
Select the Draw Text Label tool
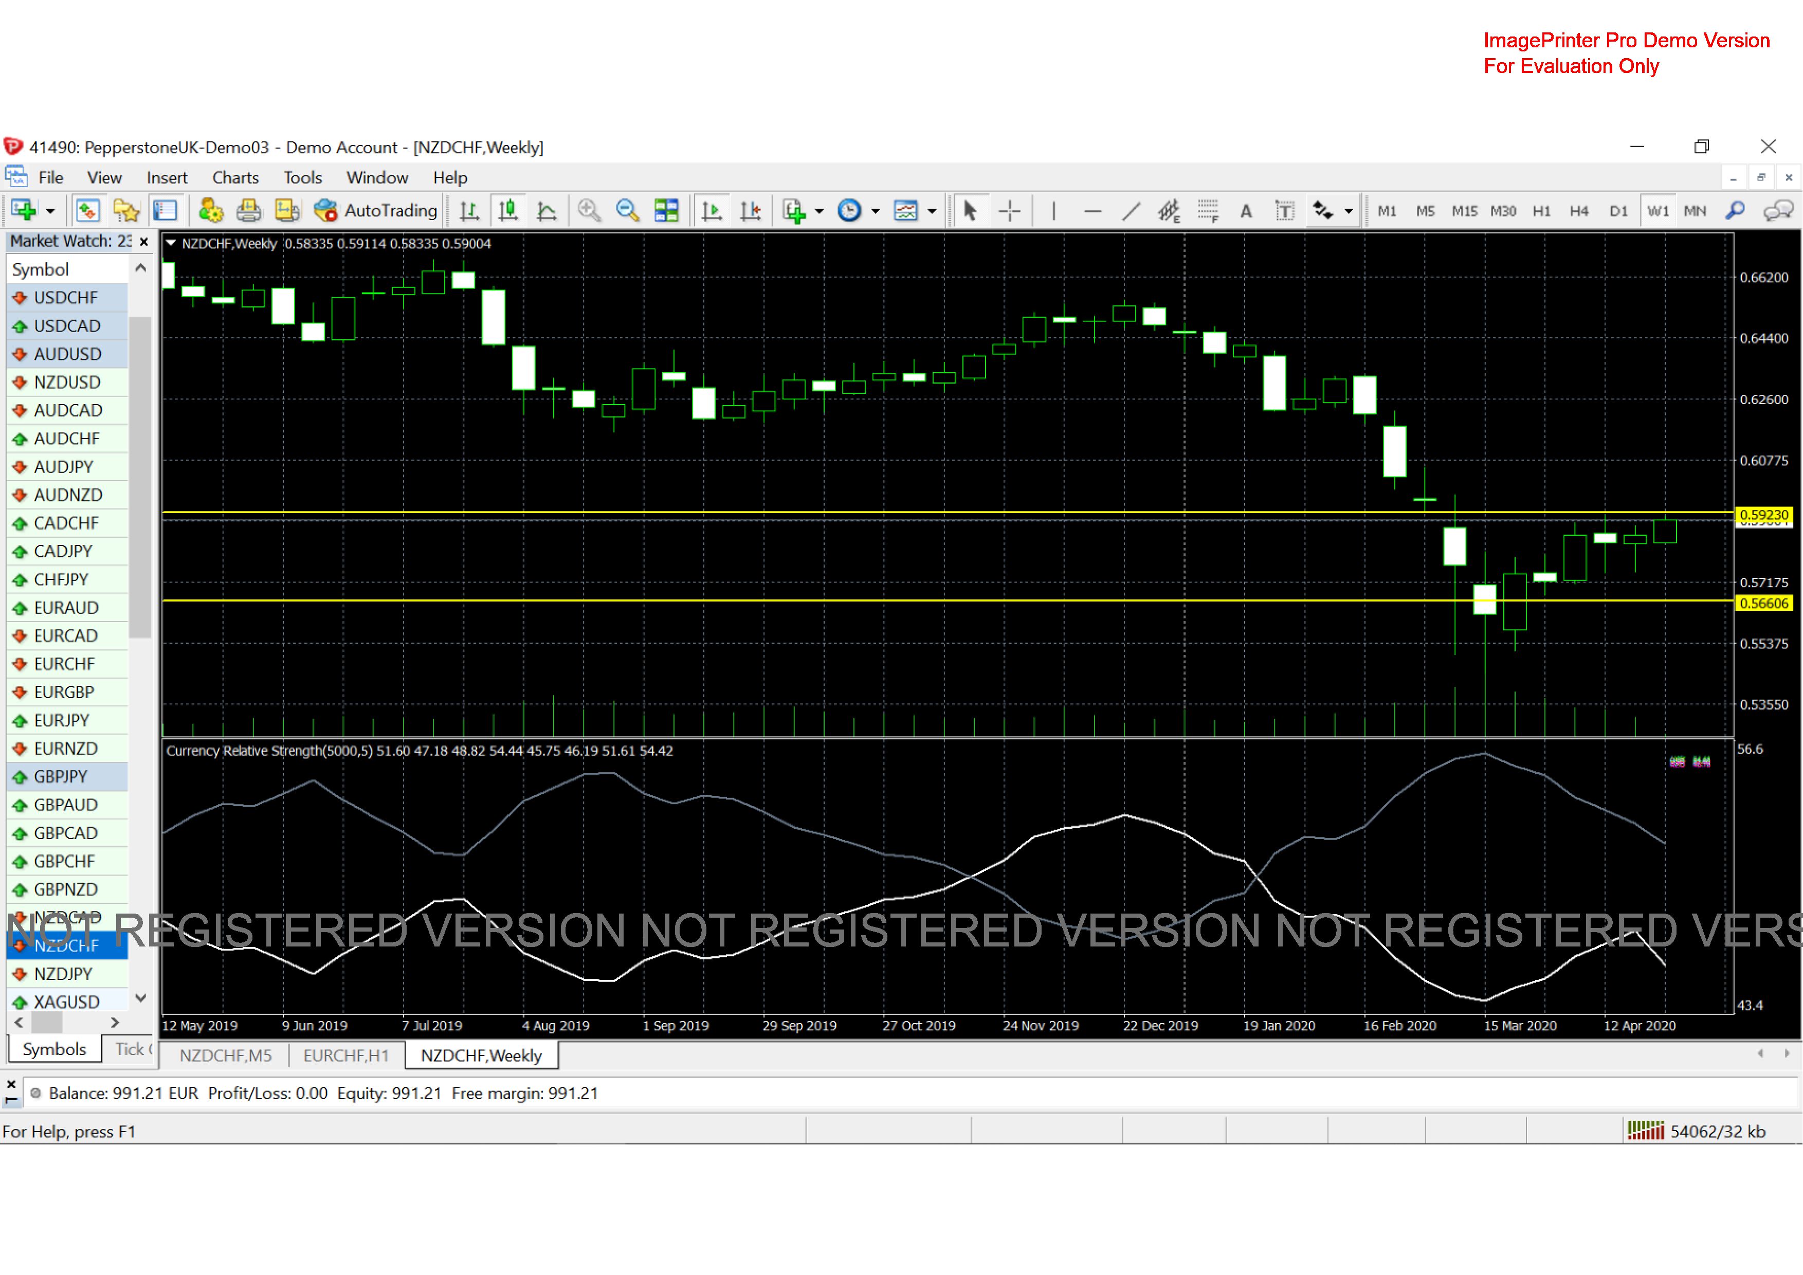[x=1285, y=210]
